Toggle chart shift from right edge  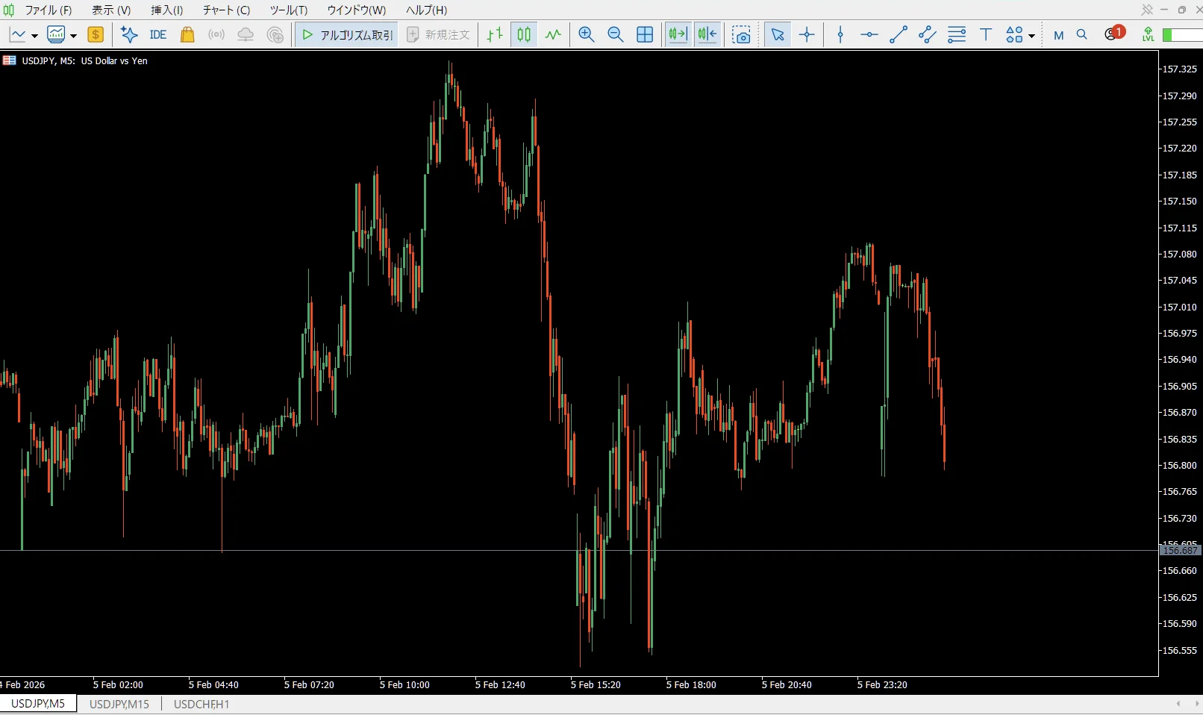tap(707, 34)
